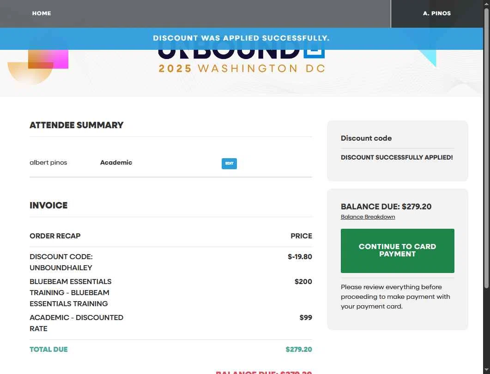The width and height of the screenshot is (490, 374).
Task: Click 'DISCOUNT SUCCESSFULLY APPLIED!' message
Action: [x=397, y=158]
